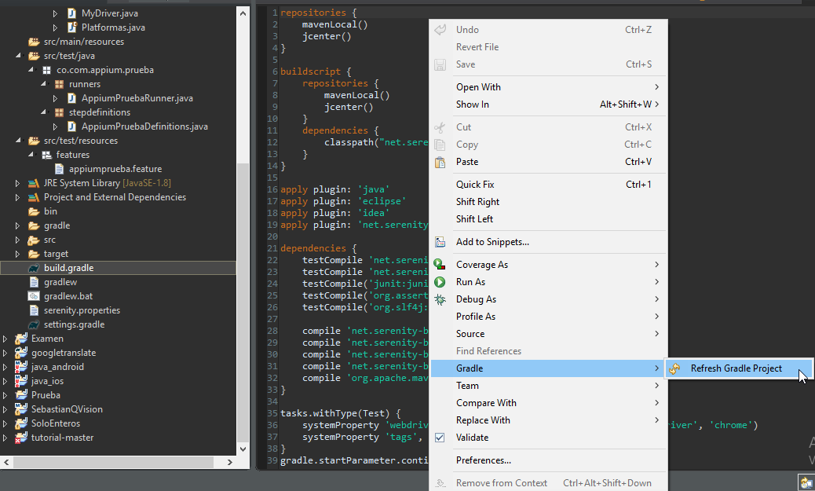Click the Add to Snippets icon
This screenshot has height=491, width=815.
point(440,242)
